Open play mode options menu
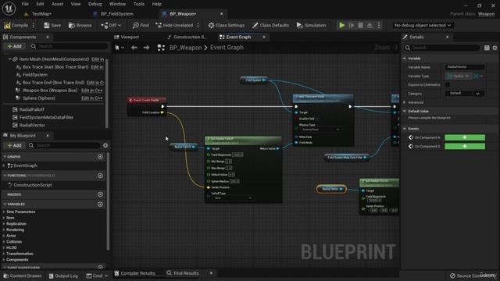 point(378,25)
